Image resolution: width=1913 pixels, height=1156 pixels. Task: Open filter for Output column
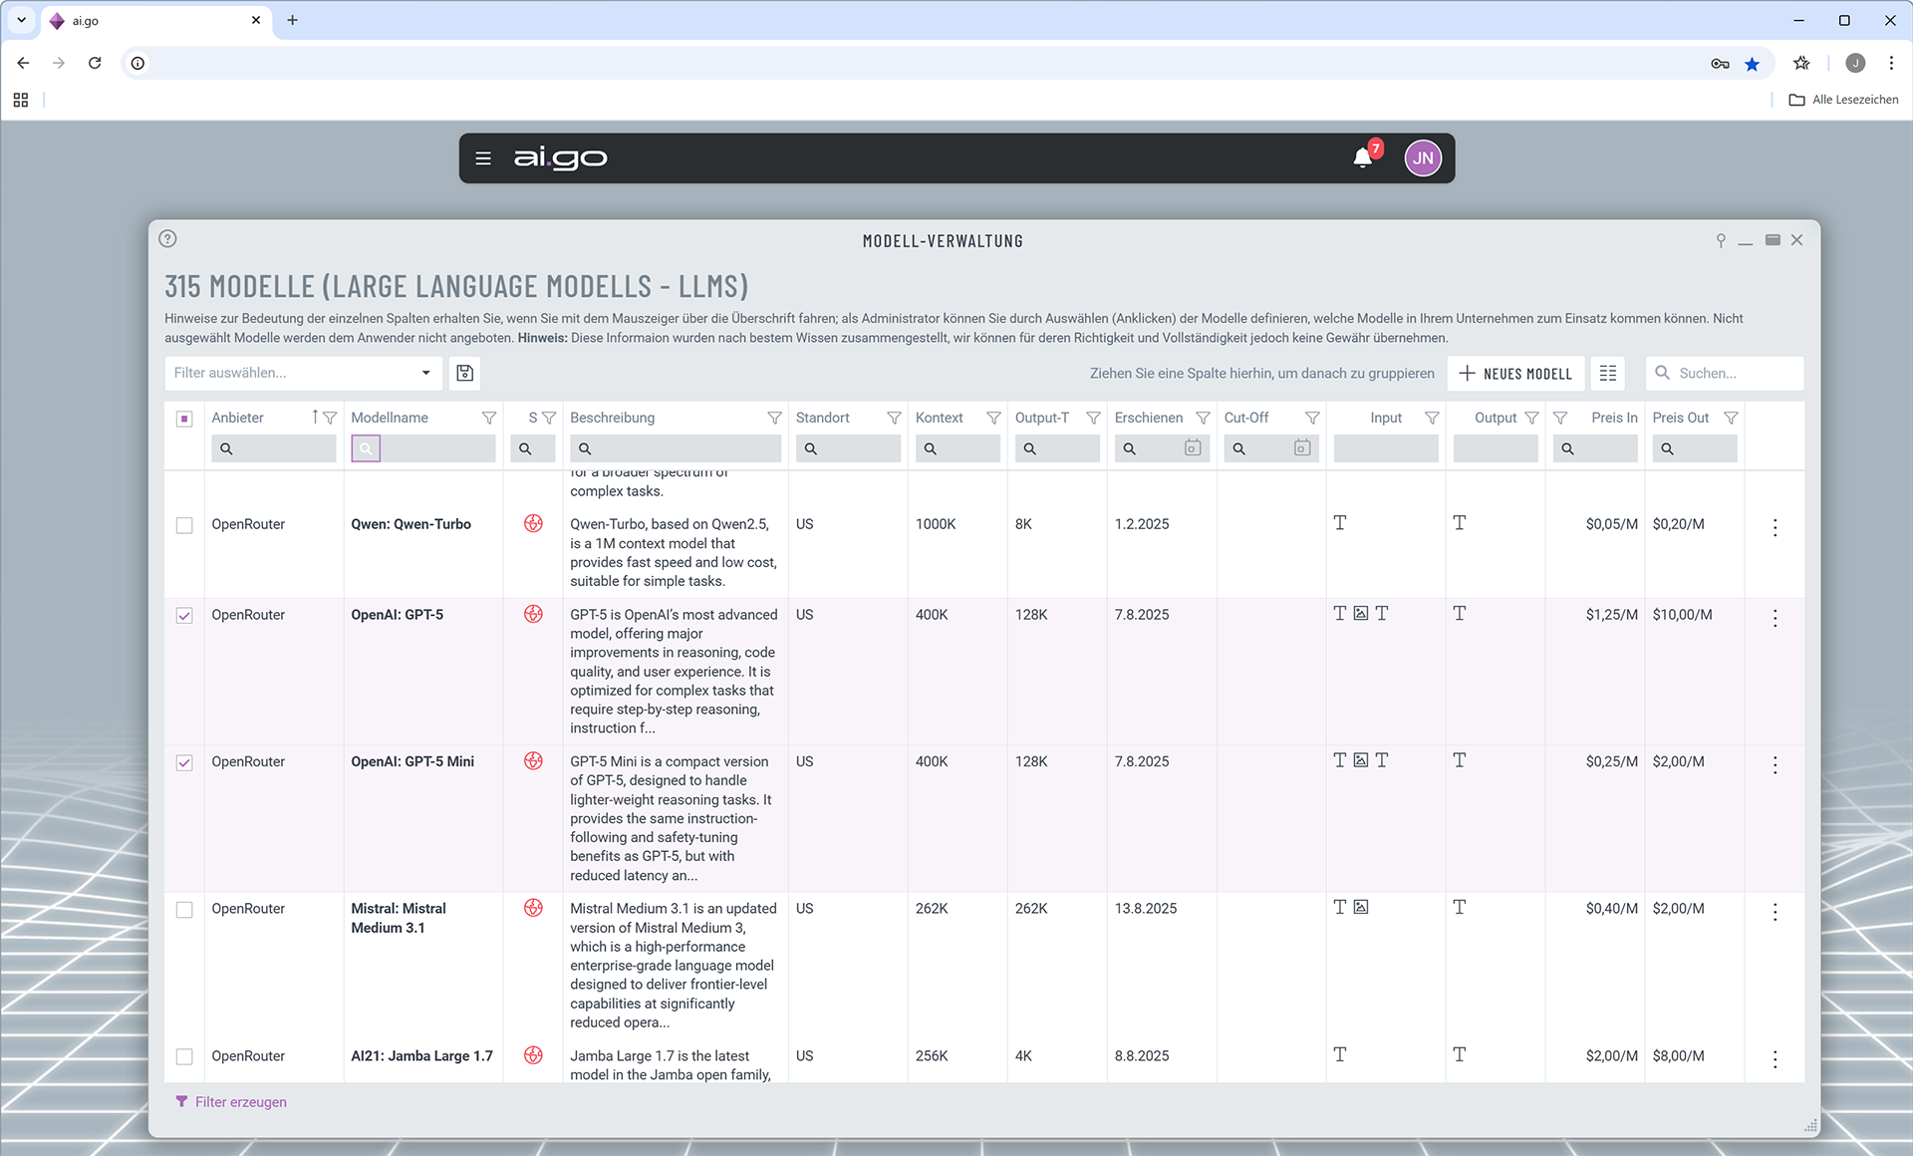pos(1531,418)
